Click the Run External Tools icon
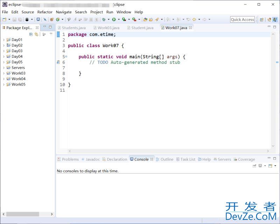This screenshot has height=224, width=280. tap(134, 20)
